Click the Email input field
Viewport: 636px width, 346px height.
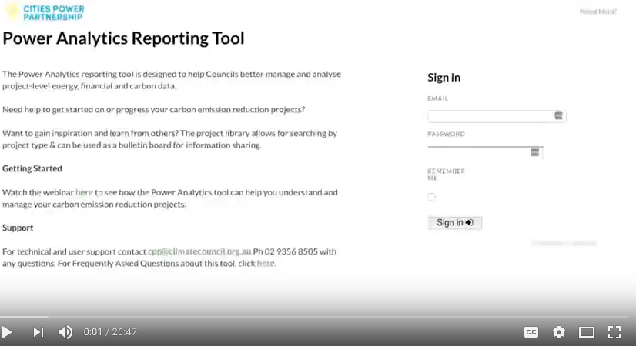(490, 116)
